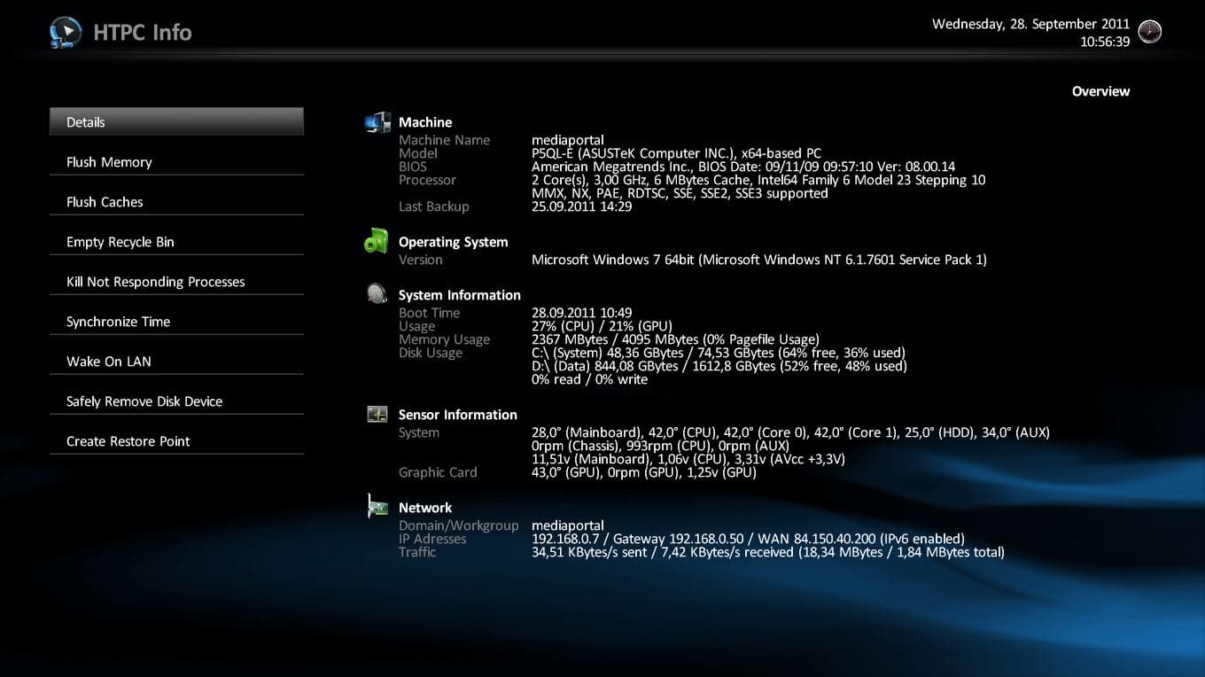The width and height of the screenshot is (1205, 677).
Task: Click the Model label
Action: tap(418, 153)
